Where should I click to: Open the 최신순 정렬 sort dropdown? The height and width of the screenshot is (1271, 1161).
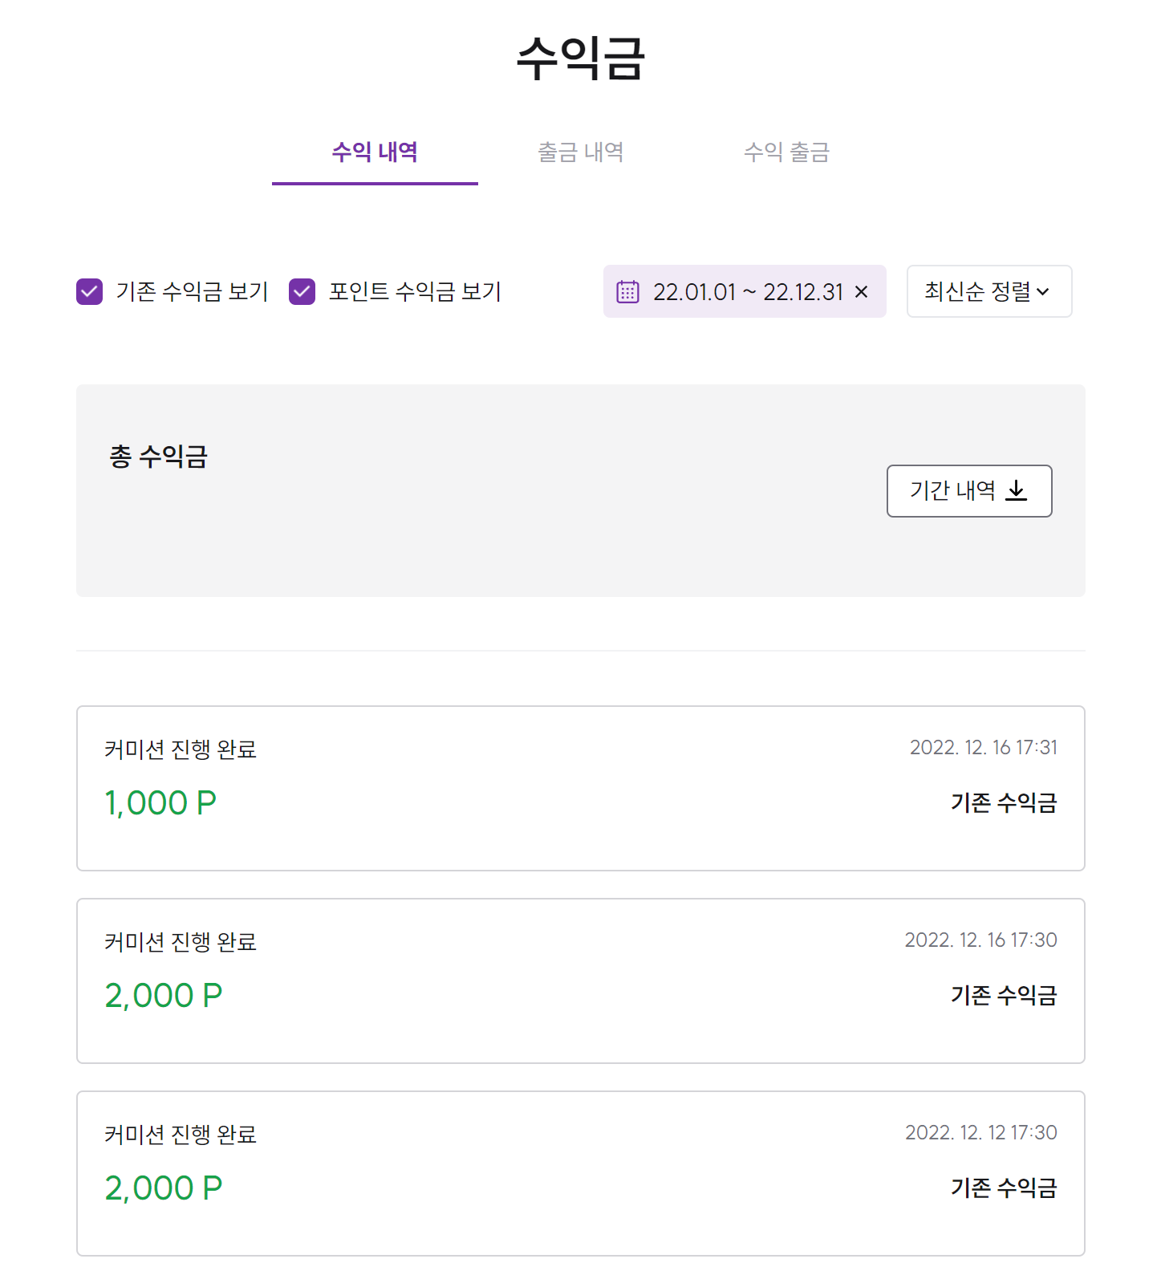click(x=988, y=291)
